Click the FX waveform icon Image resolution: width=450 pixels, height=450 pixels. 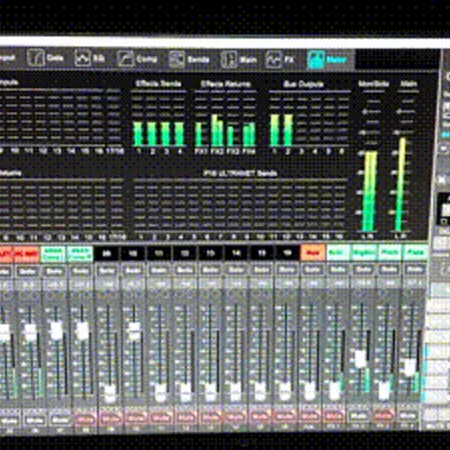(274, 59)
